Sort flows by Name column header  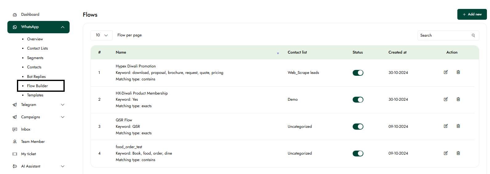point(121,52)
